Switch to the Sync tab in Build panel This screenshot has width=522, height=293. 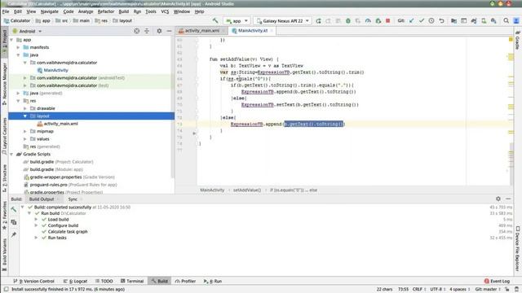coord(73,199)
